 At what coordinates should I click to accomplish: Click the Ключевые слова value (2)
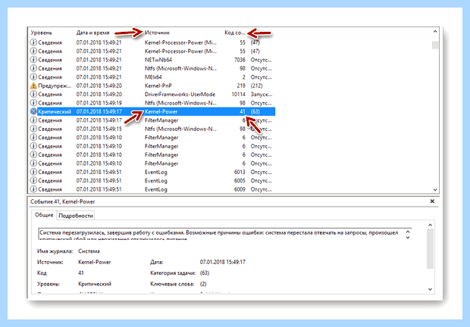click(203, 284)
